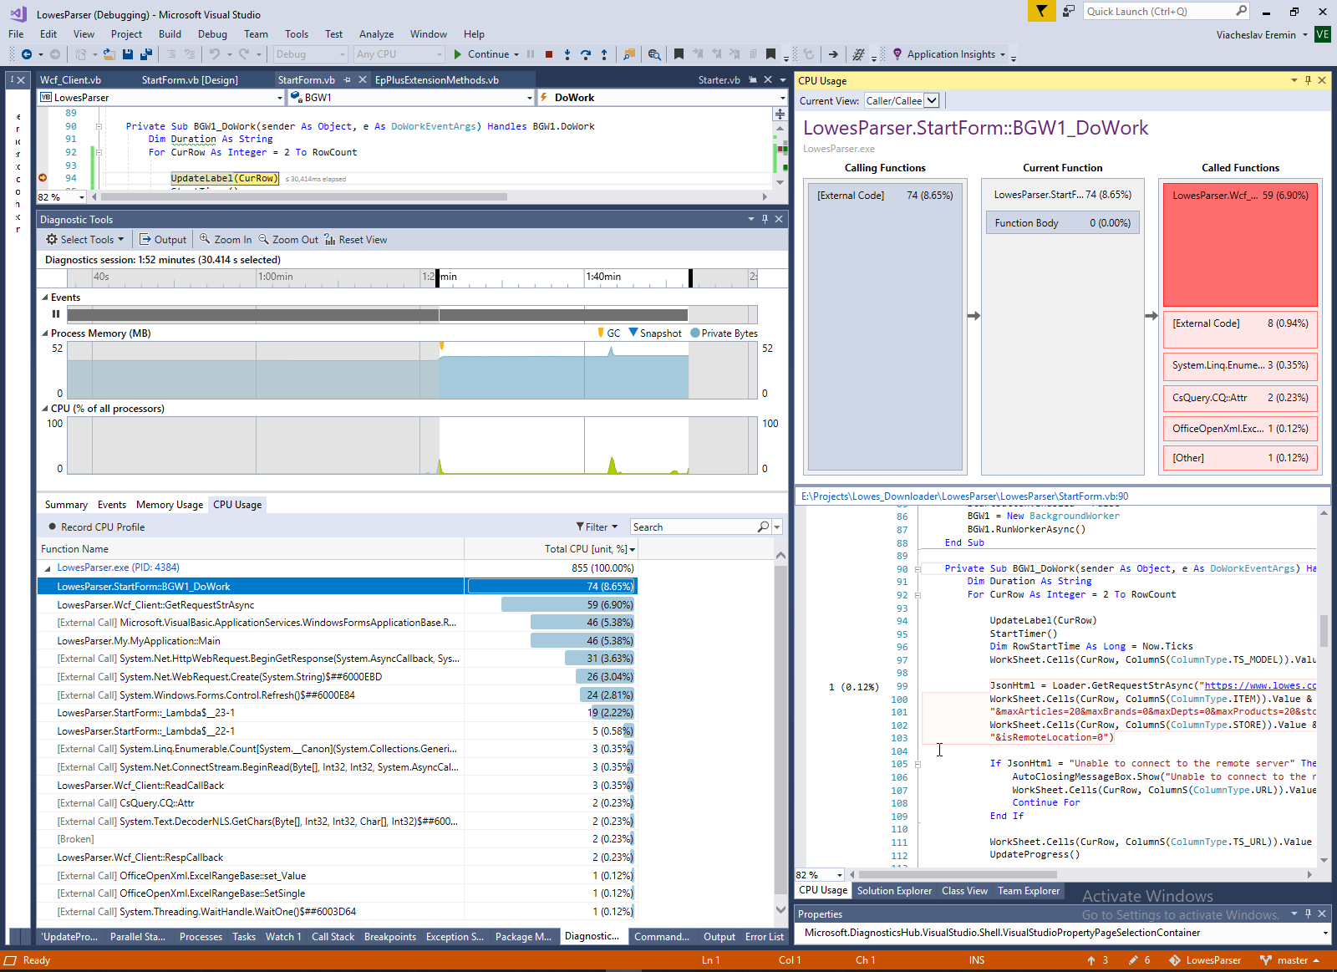
Task: Click the Step Out debug icon
Action: coord(604,54)
